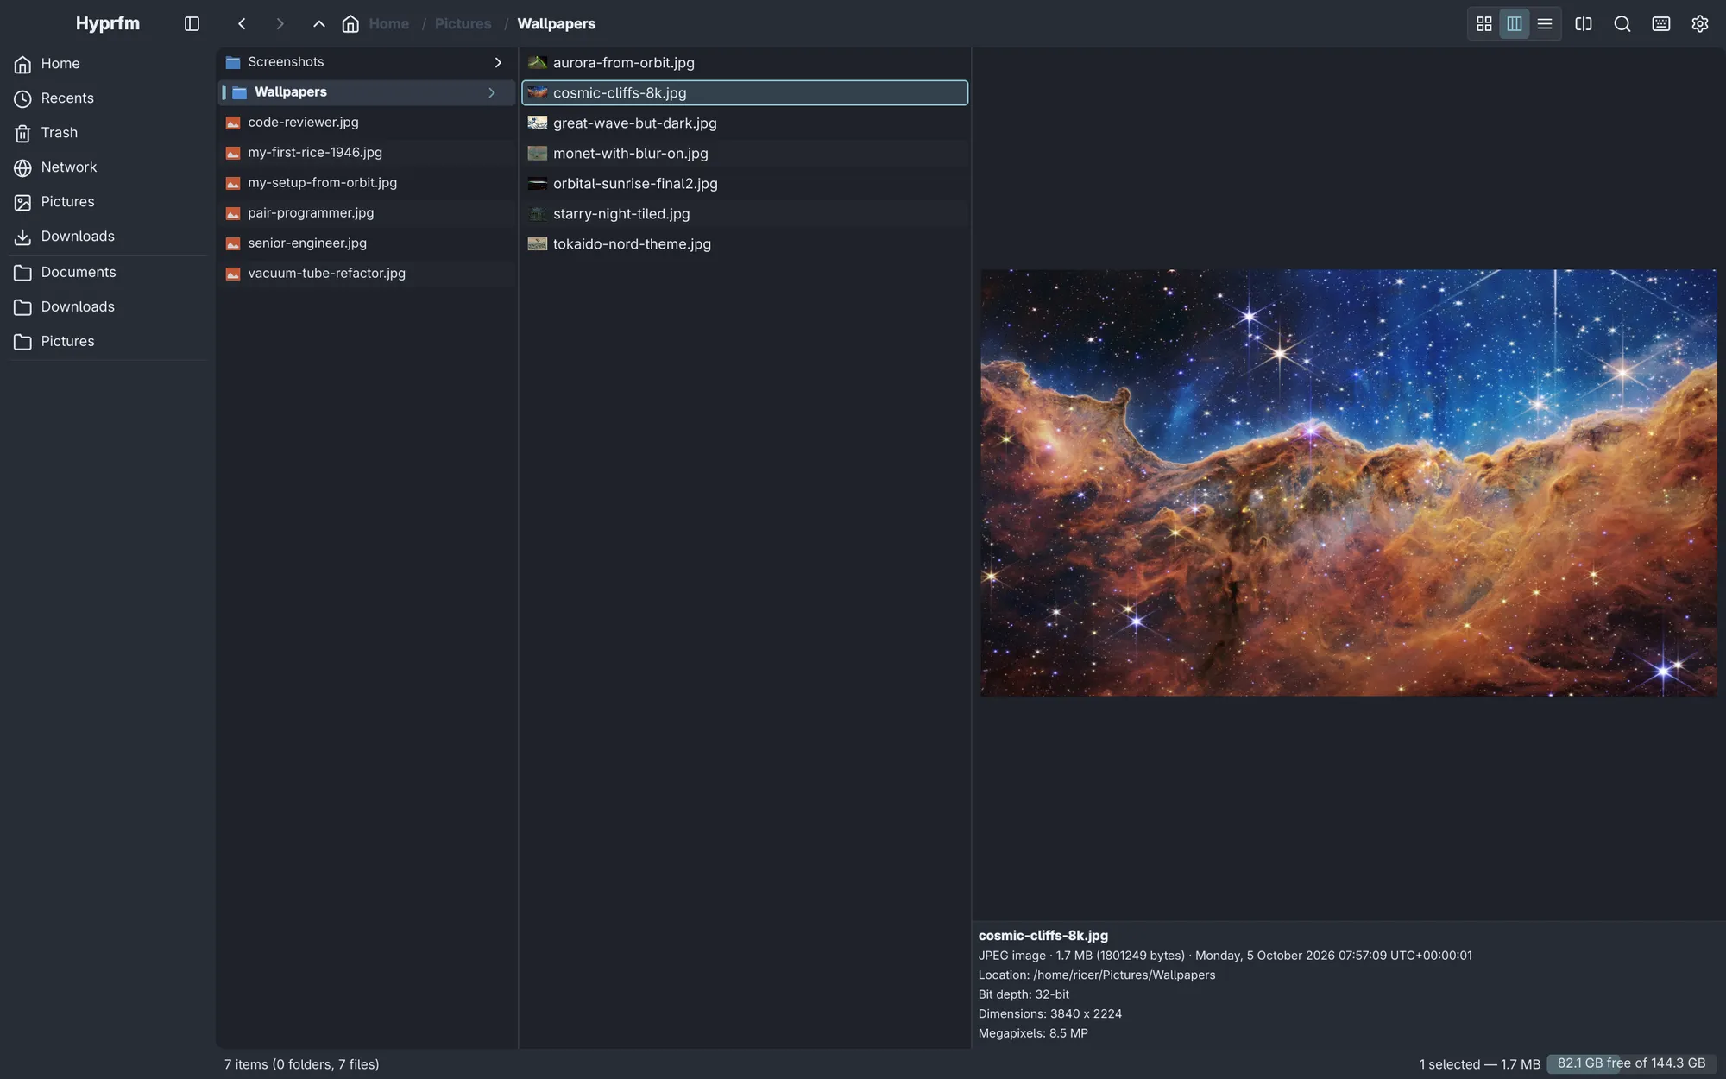Open Recents in the sidebar

click(x=108, y=98)
